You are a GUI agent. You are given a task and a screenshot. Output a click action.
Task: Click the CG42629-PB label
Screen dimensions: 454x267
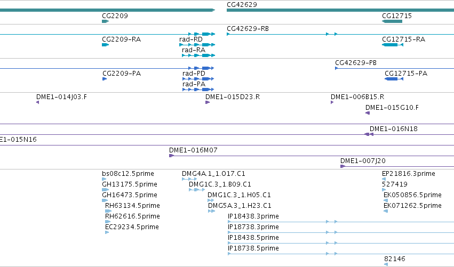pos(356,63)
